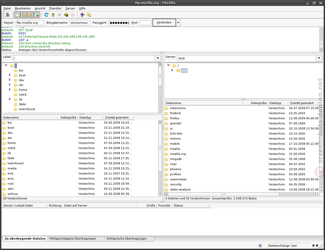This screenshot has width=325, height=250.
Task: Open the filename filters dialog icon
Action: coord(82,15)
